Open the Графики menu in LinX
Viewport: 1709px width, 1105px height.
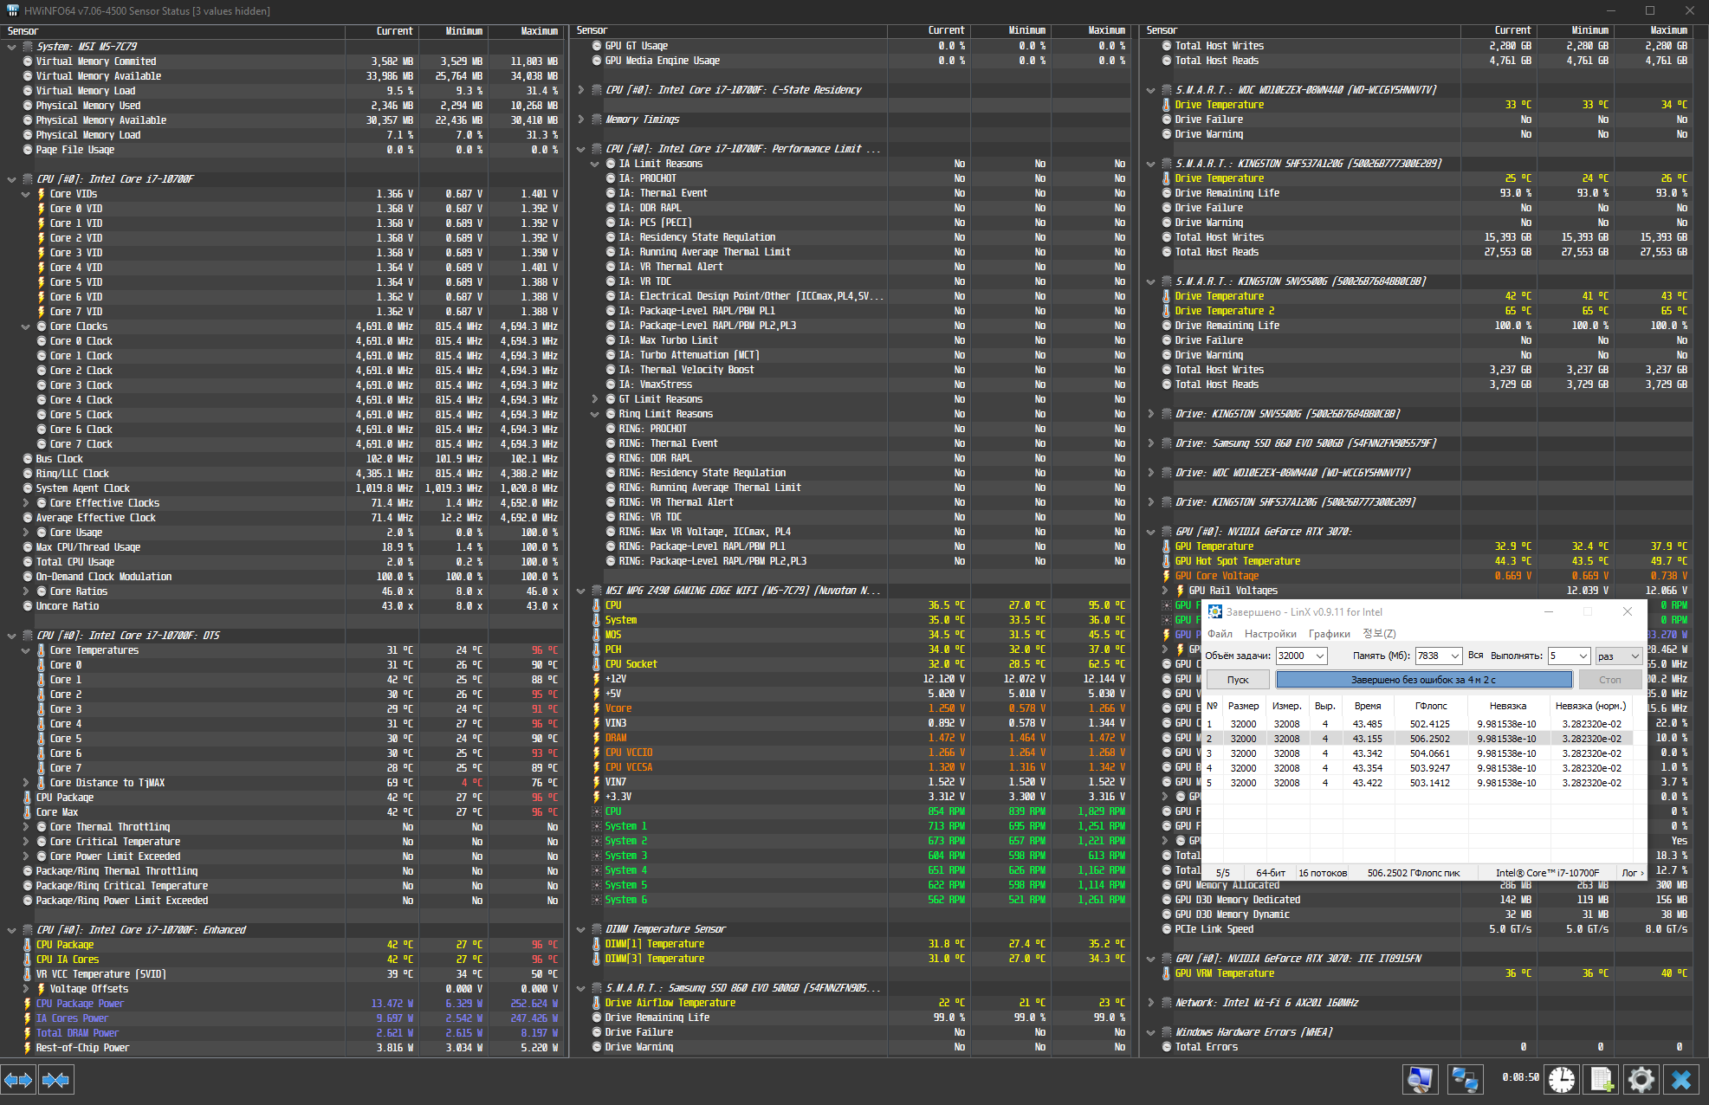(1329, 634)
